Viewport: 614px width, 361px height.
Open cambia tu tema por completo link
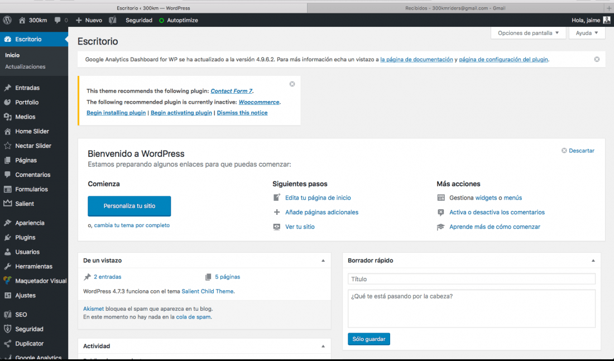coord(132,225)
